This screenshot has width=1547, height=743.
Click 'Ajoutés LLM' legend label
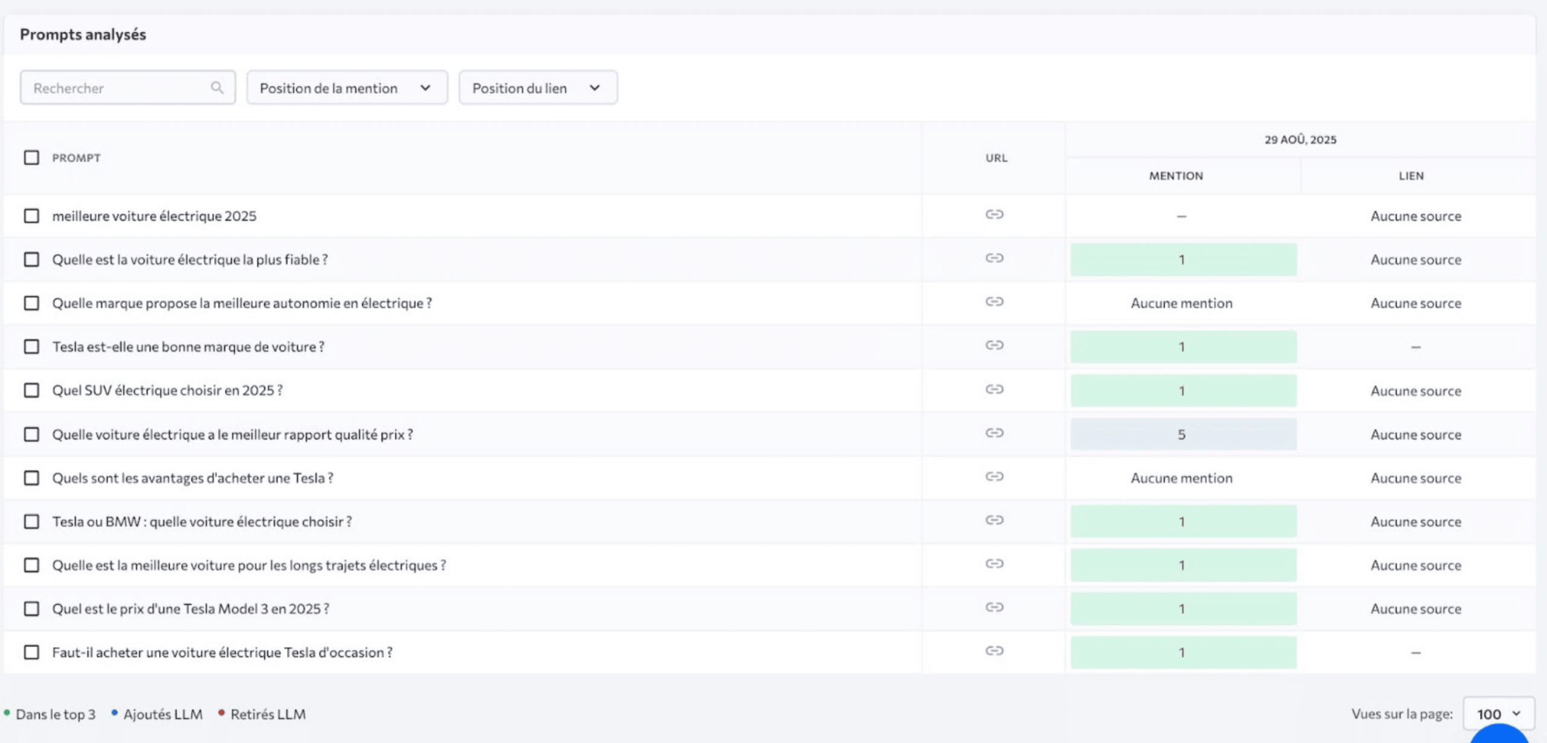click(x=163, y=714)
